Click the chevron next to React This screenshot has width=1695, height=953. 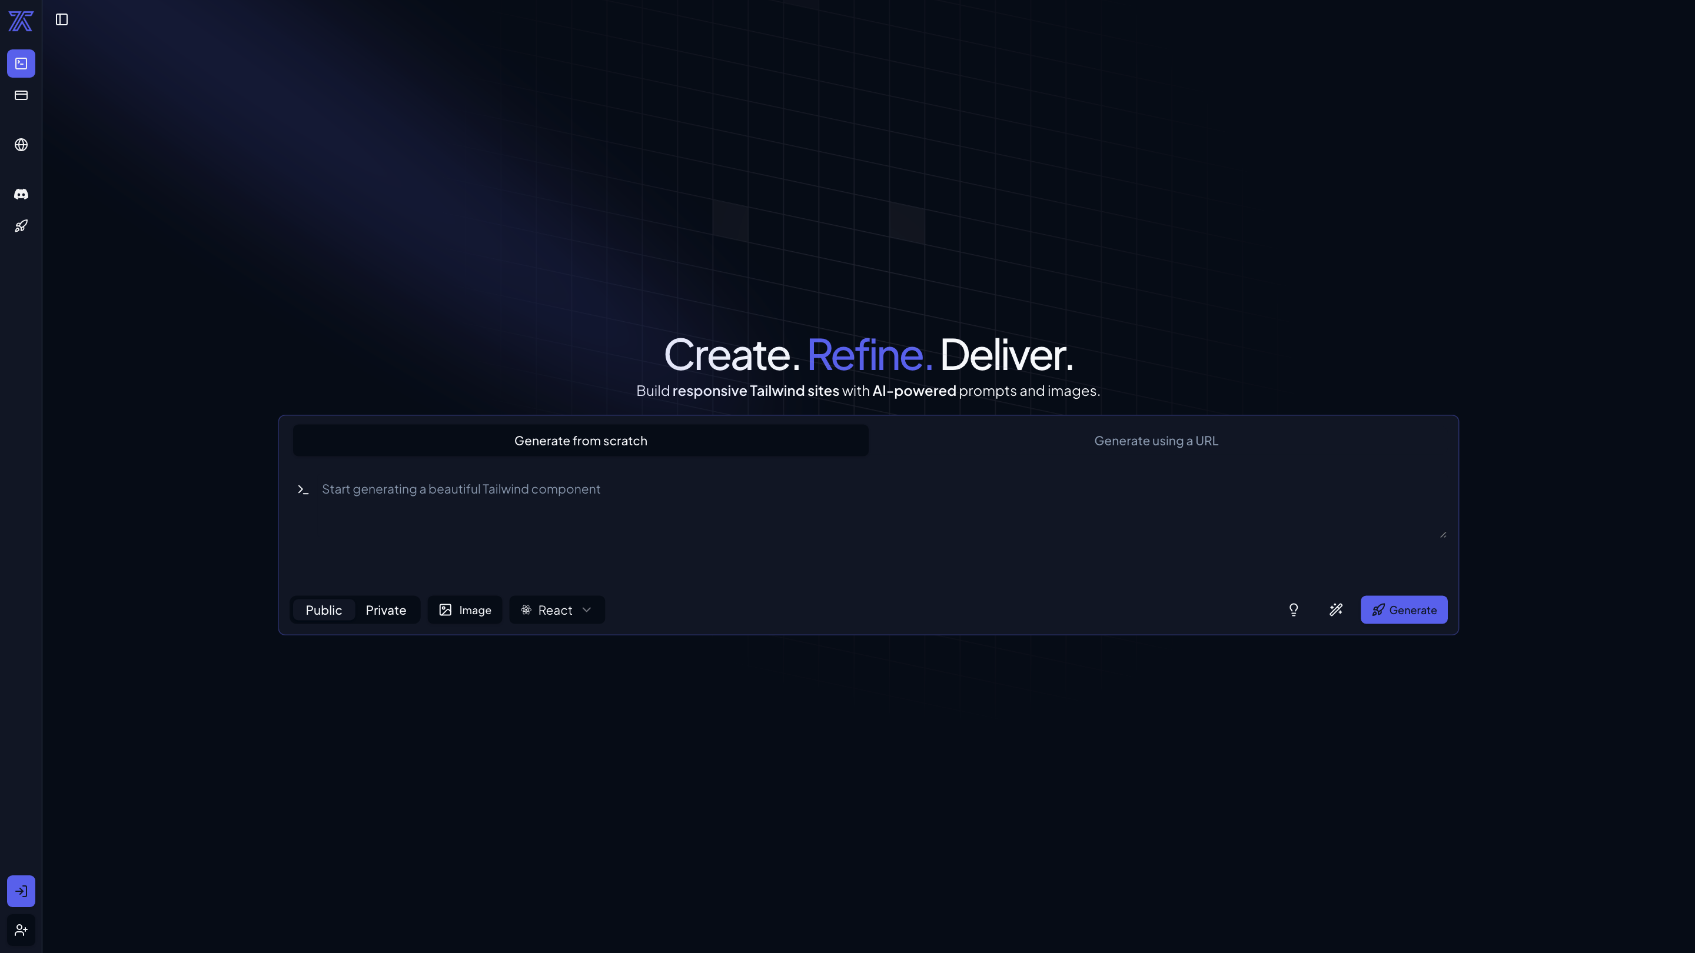click(x=587, y=609)
